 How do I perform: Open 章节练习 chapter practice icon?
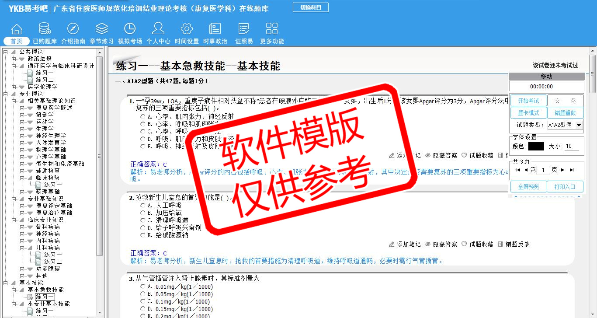[x=101, y=30]
